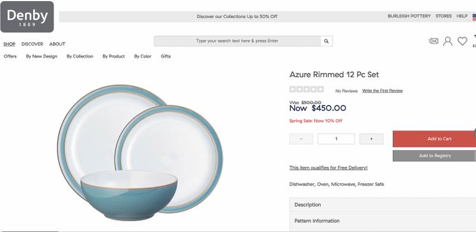Open the Write the First Review link
The width and height of the screenshot is (476, 232).
(x=383, y=91)
